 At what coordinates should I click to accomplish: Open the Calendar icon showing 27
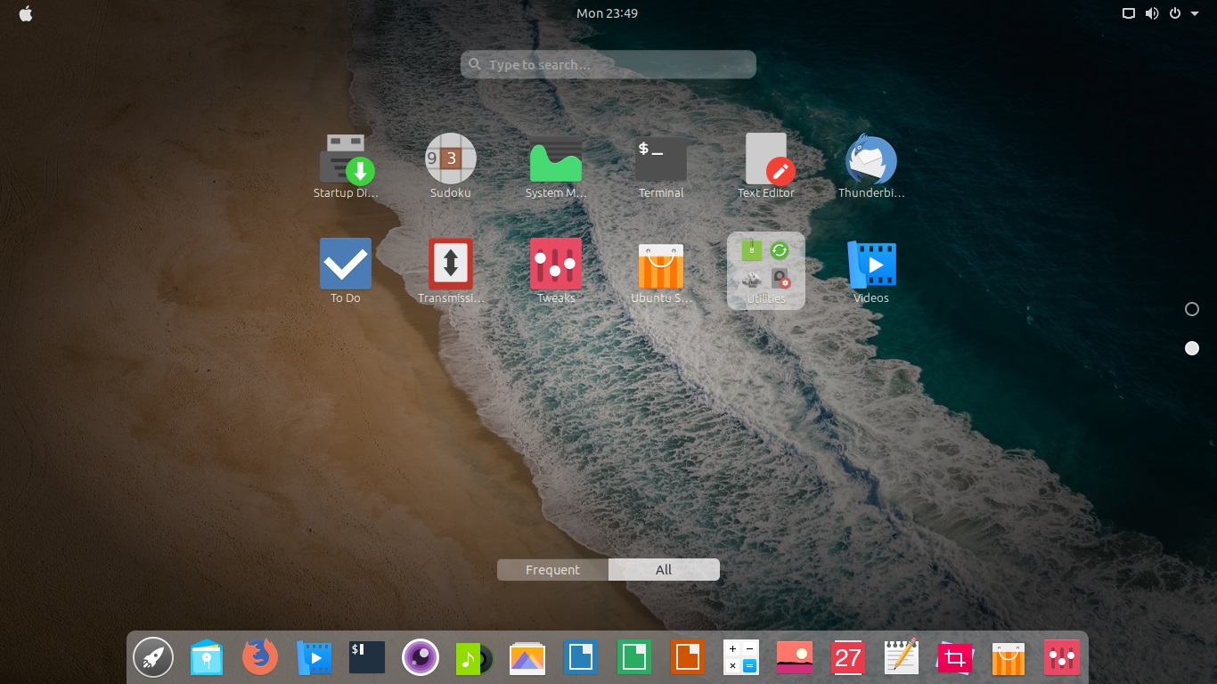pos(848,658)
